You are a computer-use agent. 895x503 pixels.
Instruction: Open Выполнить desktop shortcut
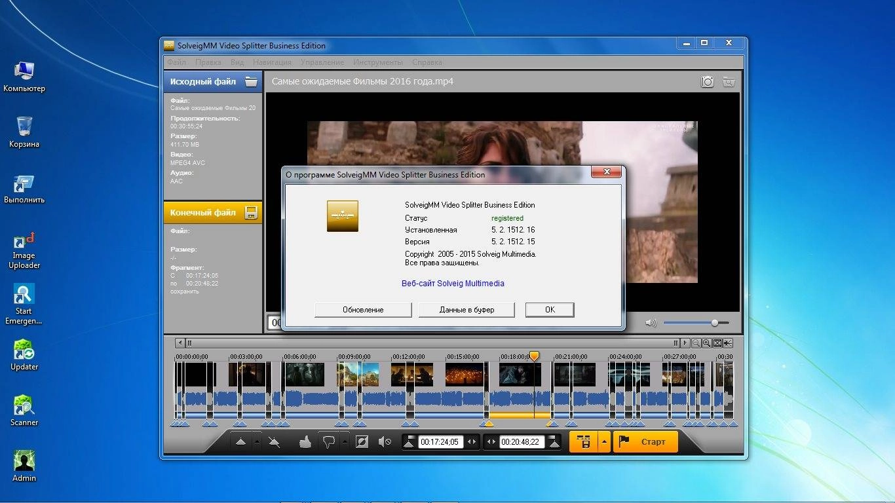pyautogui.click(x=24, y=189)
